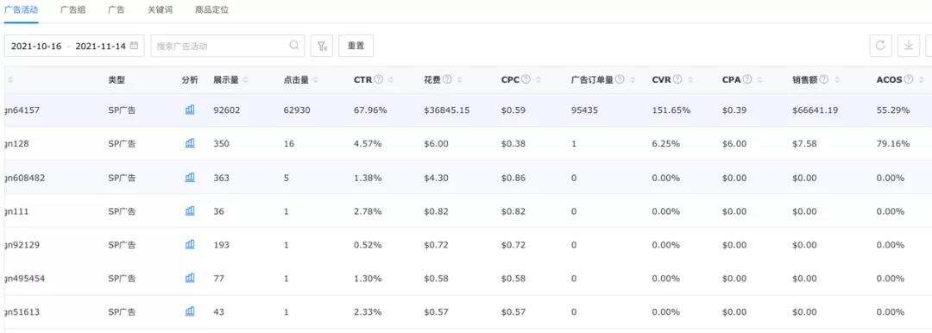Click the download icon button
Screen dimensions: 932x333
coord(908,46)
